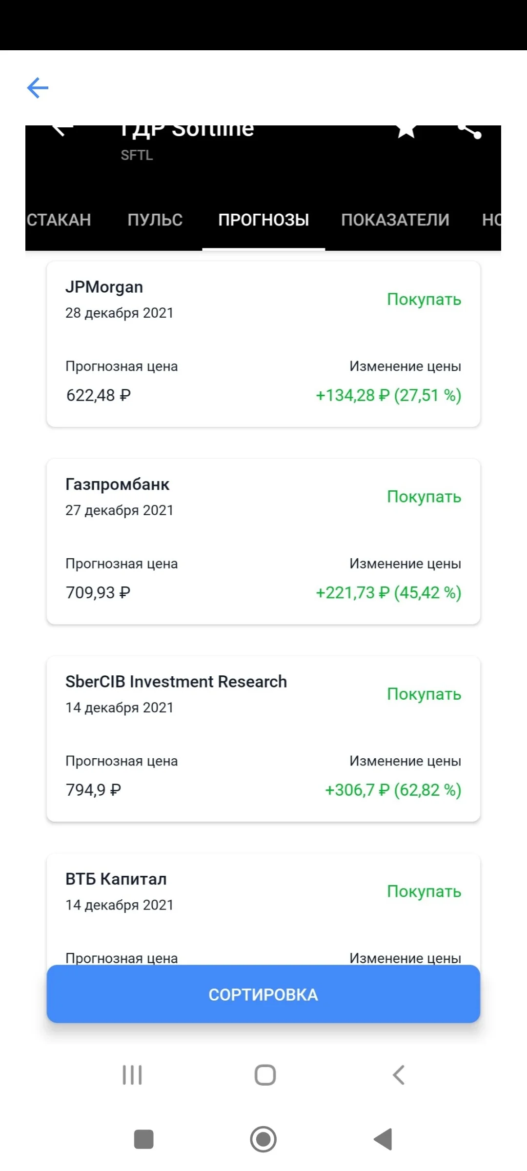Viewport: 527px width, 1171px height.
Task: Open the JPMorgan forecast card
Action: pyautogui.click(x=263, y=344)
